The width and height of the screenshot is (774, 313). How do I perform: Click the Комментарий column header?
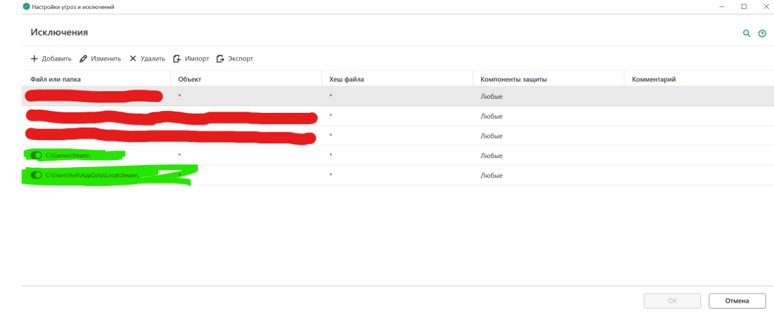click(653, 79)
